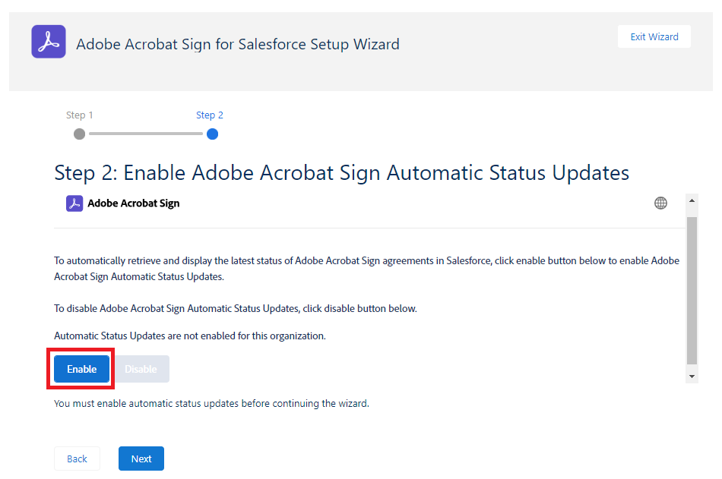The width and height of the screenshot is (722, 479).
Task: Select the Step 2 label
Action: click(x=210, y=115)
